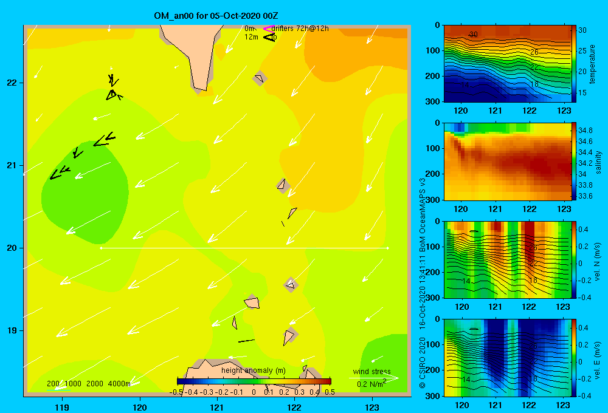The image size is (608, 413).
Task: Click the wind stress reference arrow
Action: point(373,378)
